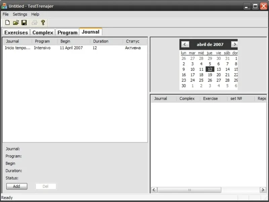Screen dimensions: 269x202
Task: Click scroll right arrow of horizontal scrollbar
Action: point(263,190)
